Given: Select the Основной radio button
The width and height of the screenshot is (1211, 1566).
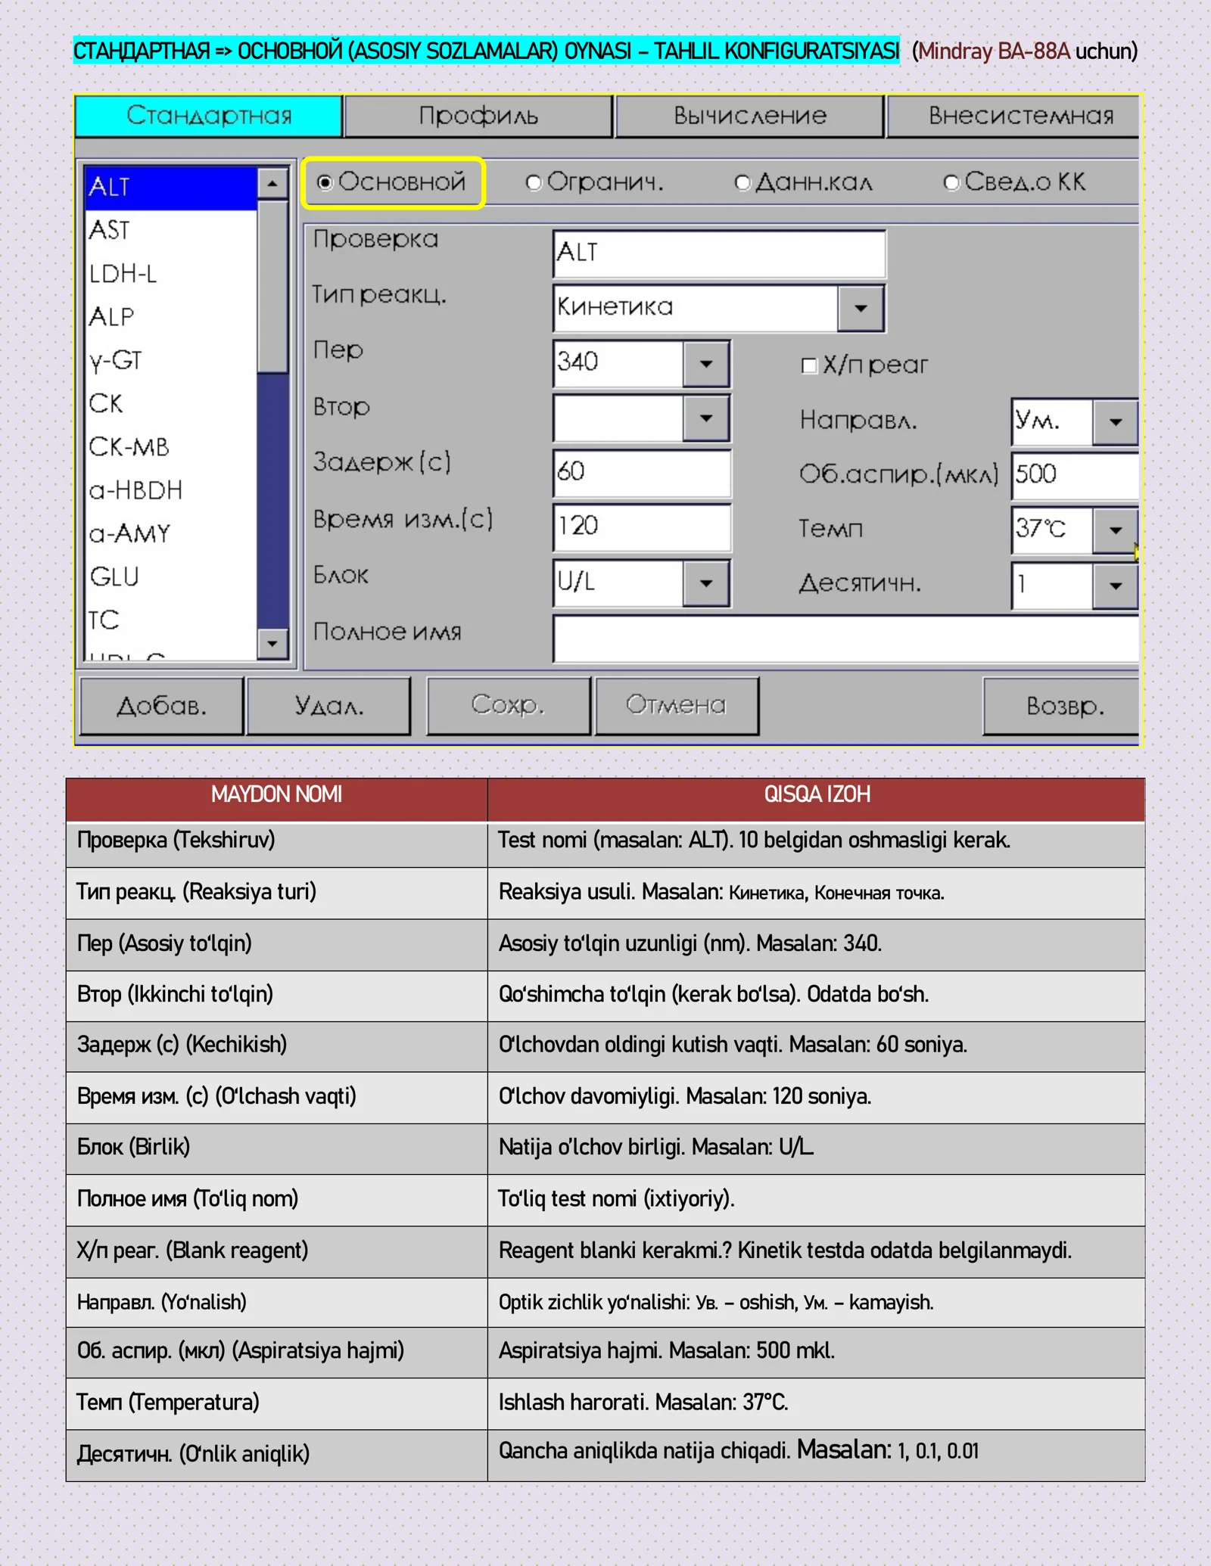Looking at the screenshot, I should point(325,183).
